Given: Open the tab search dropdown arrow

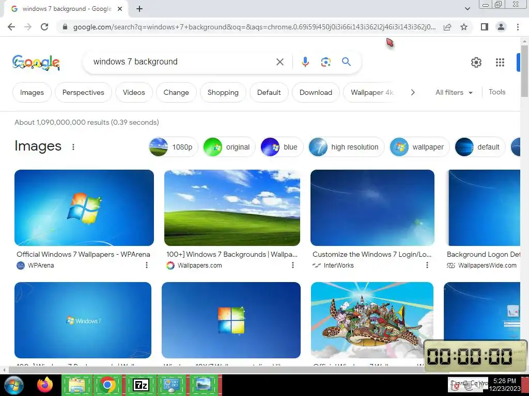Looking at the screenshot, I should (x=467, y=9).
